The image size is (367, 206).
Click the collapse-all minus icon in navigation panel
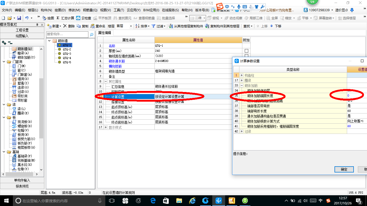click(x=10, y=43)
